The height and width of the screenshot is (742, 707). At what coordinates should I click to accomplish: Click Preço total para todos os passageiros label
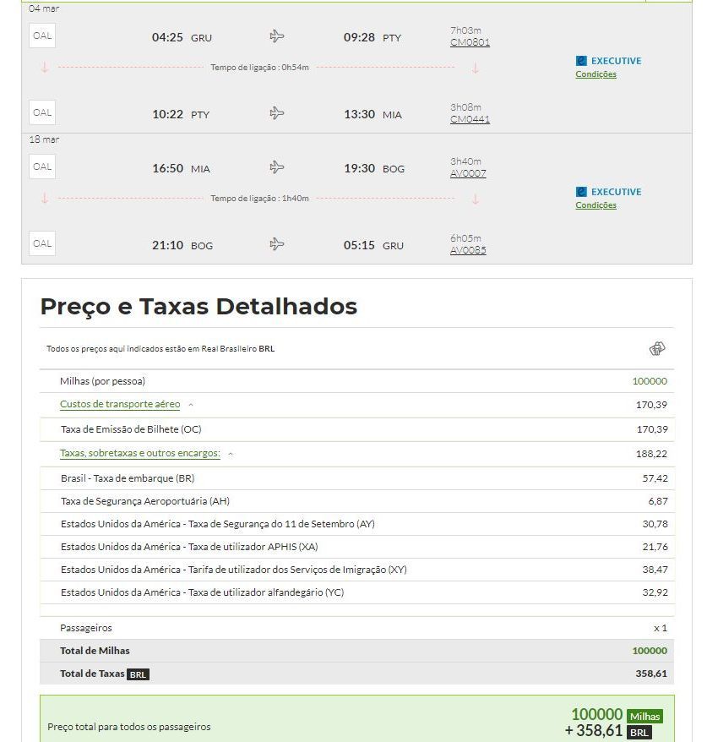[129, 727]
